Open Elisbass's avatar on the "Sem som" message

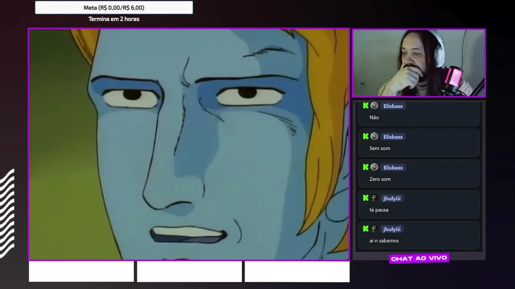click(x=374, y=136)
